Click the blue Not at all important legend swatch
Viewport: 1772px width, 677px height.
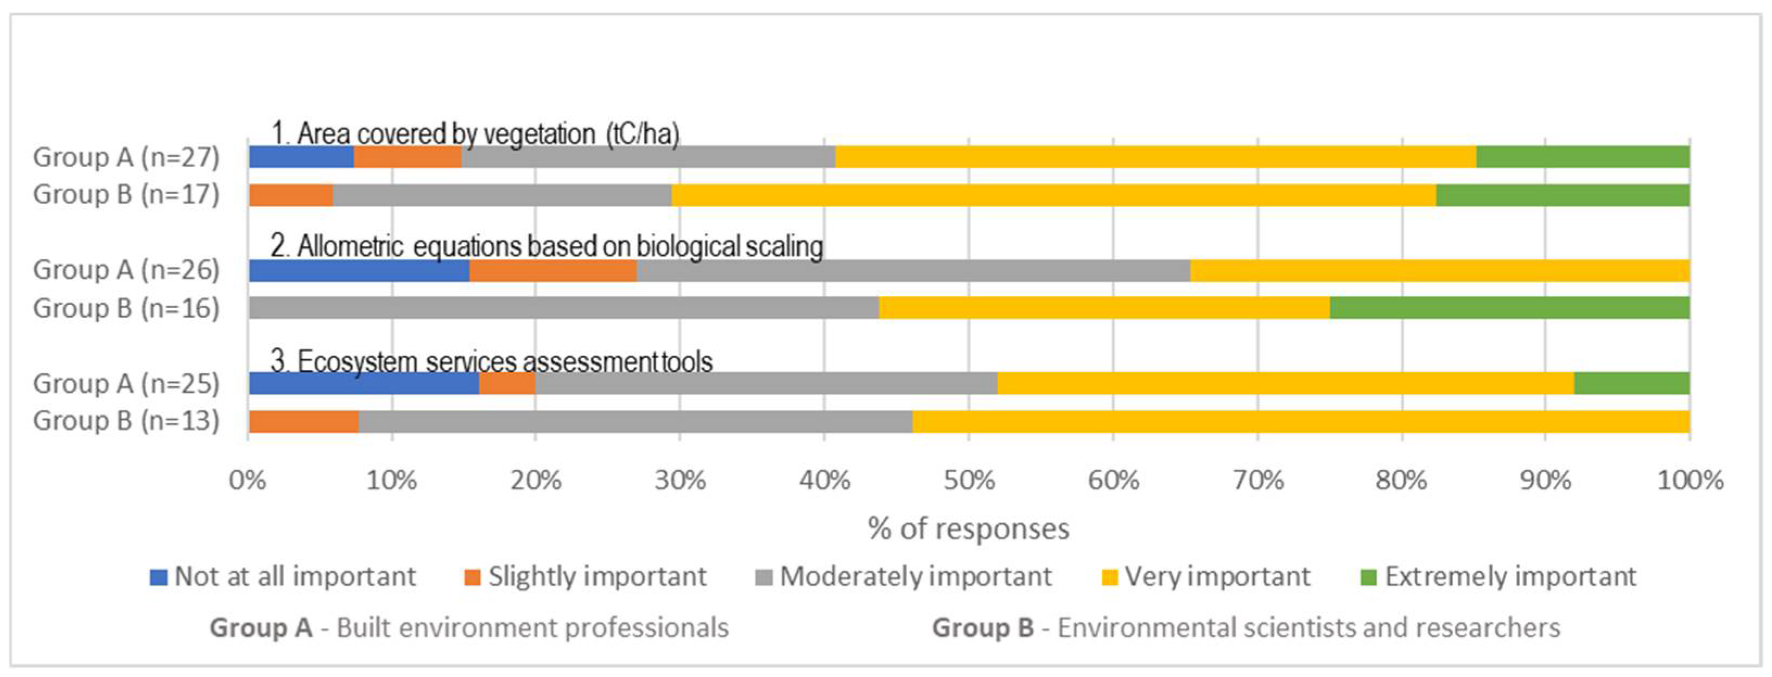tap(159, 577)
